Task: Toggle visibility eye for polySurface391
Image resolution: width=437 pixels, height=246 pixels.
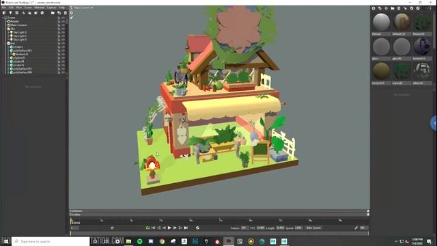Action: click(64, 51)
